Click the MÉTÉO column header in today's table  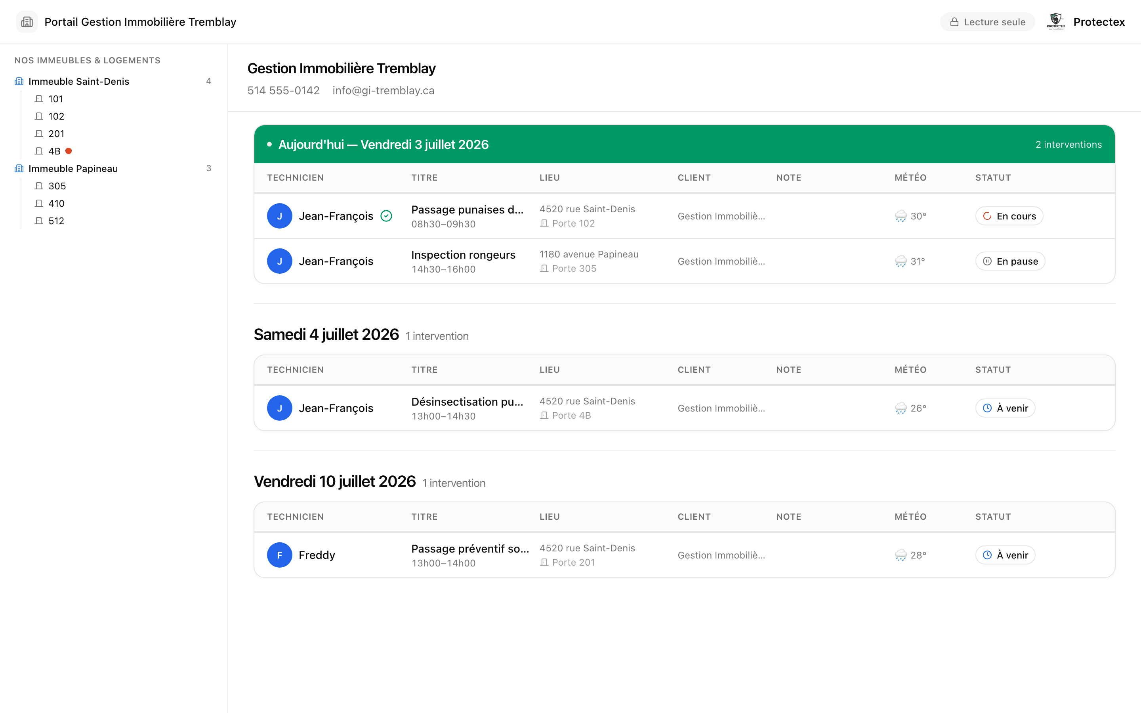tap(910, 178)
